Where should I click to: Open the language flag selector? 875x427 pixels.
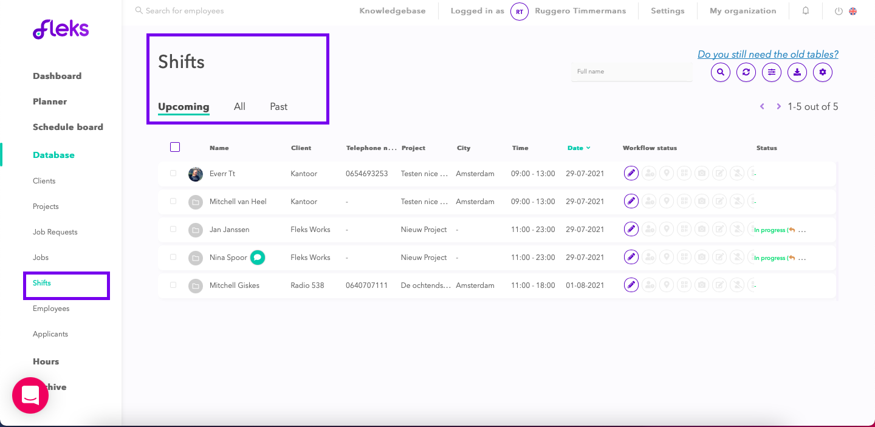853,11
